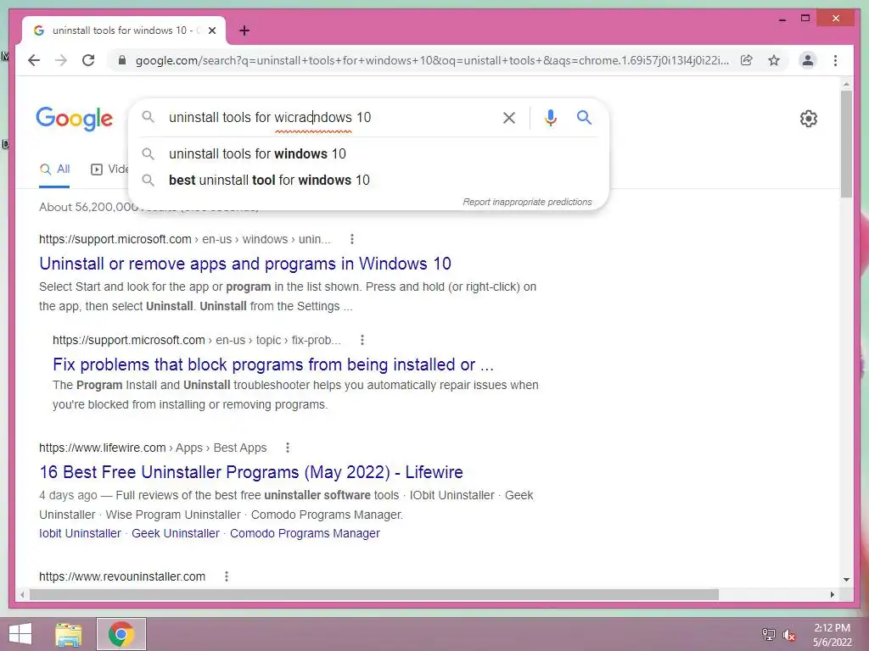The height and width of the screenshot is (651, 869).
Task: Click the taskbar clock showing 2:12 PM
Action: [x=832, y=635]
